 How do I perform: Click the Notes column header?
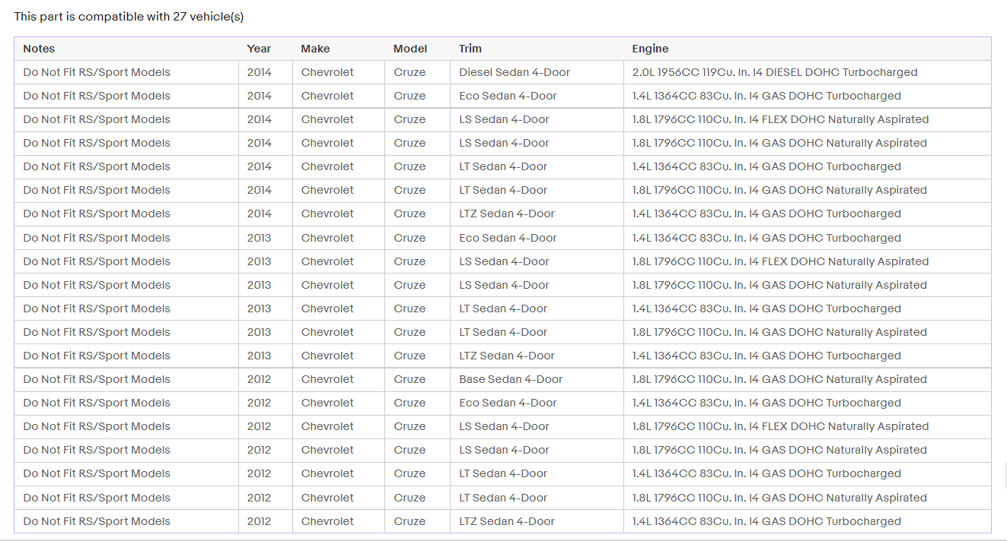[x=39, y=49]
